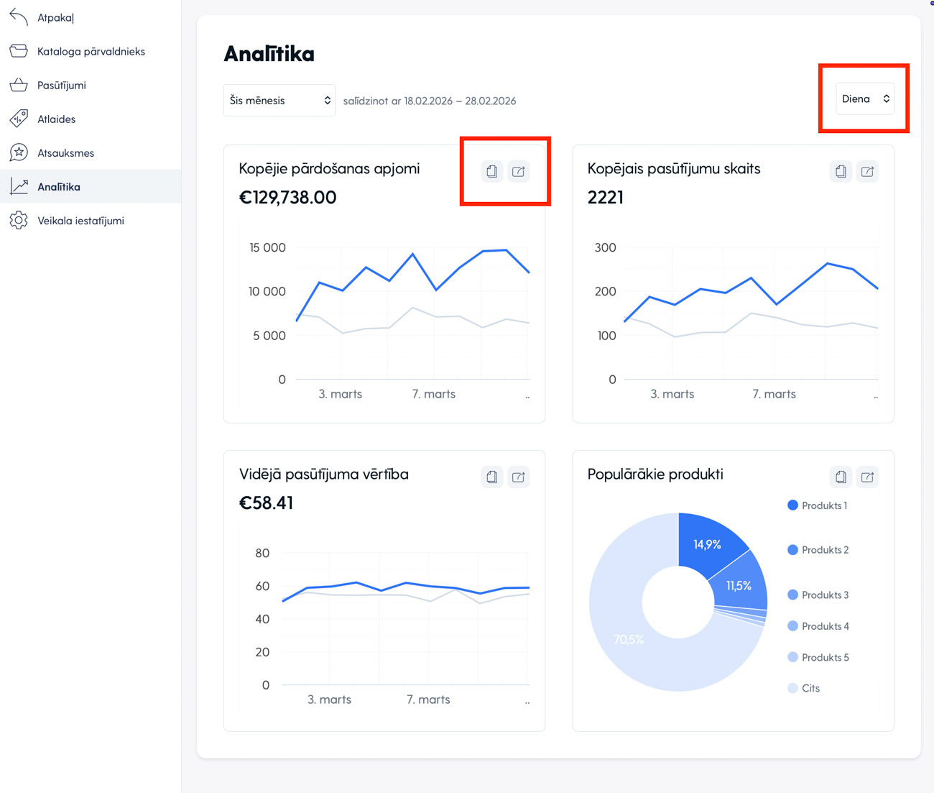Copy the Vidējā pasūtījuma vērtība chart
934x793 pixels.
click(x=491, y=477)
